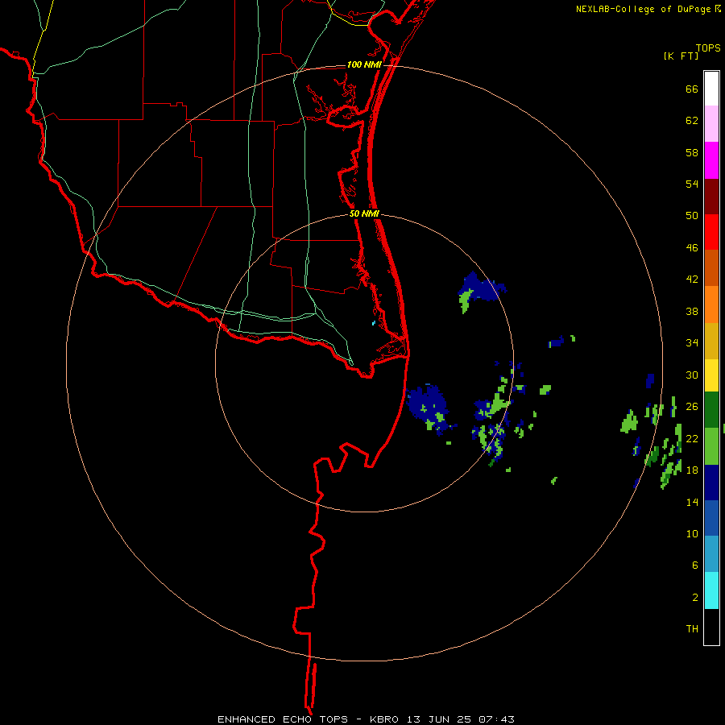Choose the dark red legend color block
The height and width of the screenshot is (725, 725).
tap(711, 197)
